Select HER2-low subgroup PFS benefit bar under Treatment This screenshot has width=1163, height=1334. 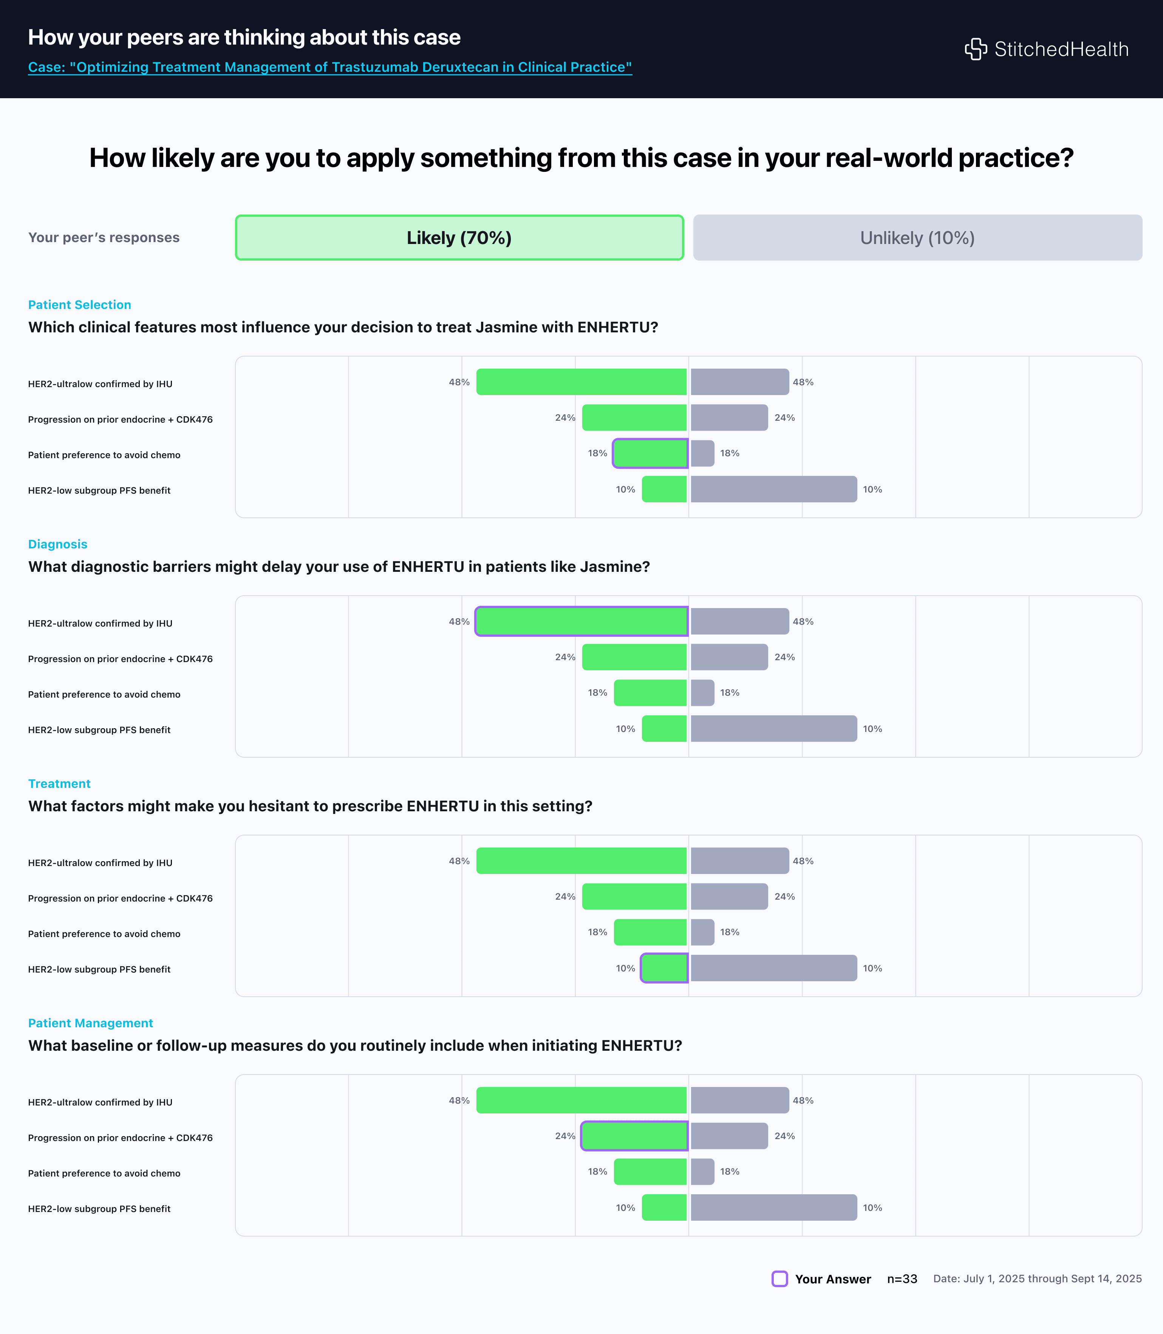click(663, 967)
